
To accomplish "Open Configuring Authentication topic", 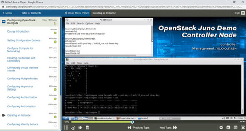I will (22, 97).
